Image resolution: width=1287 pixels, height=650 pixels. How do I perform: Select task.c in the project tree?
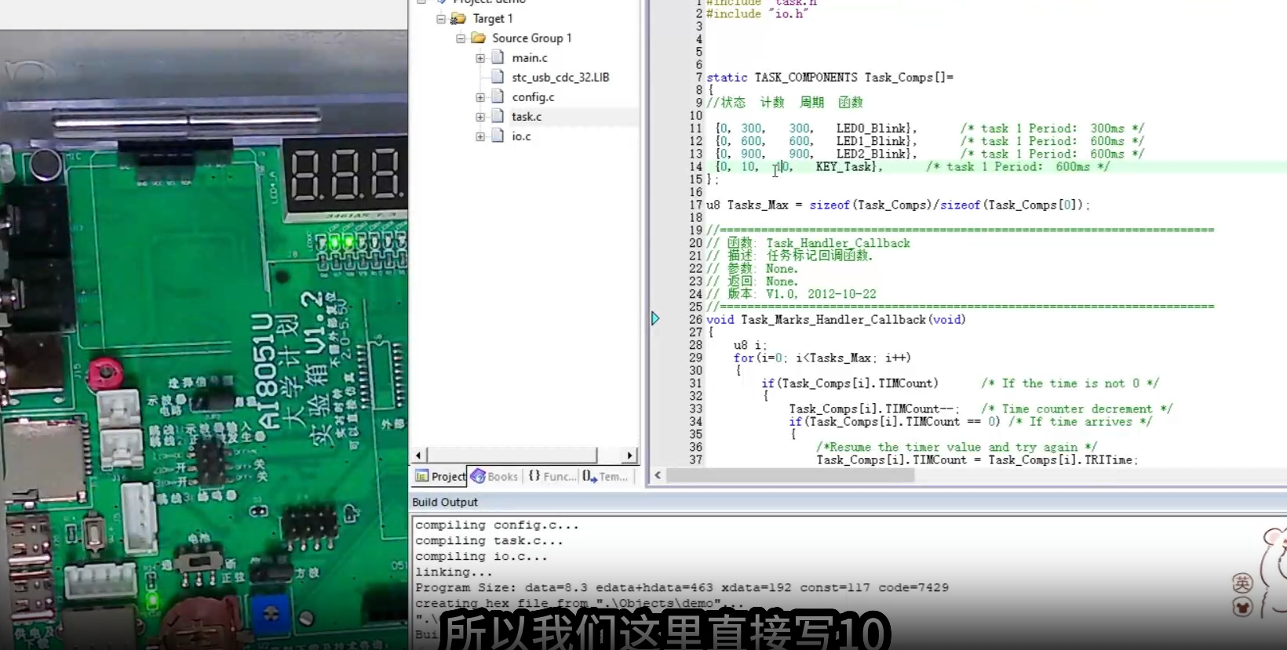pos(527,117)
